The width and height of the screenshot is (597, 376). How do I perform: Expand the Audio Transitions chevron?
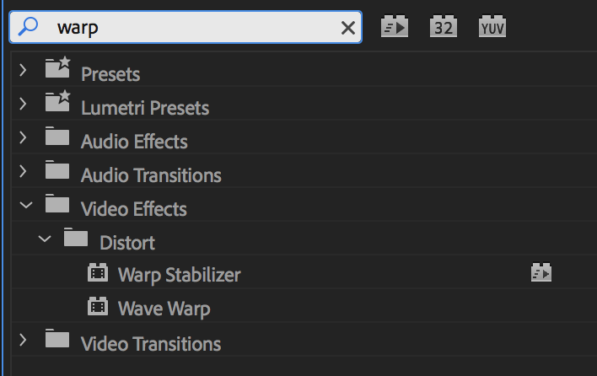point(24,173)
